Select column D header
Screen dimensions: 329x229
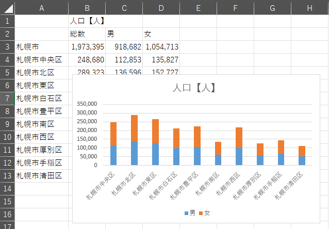(x=161, y=7)
